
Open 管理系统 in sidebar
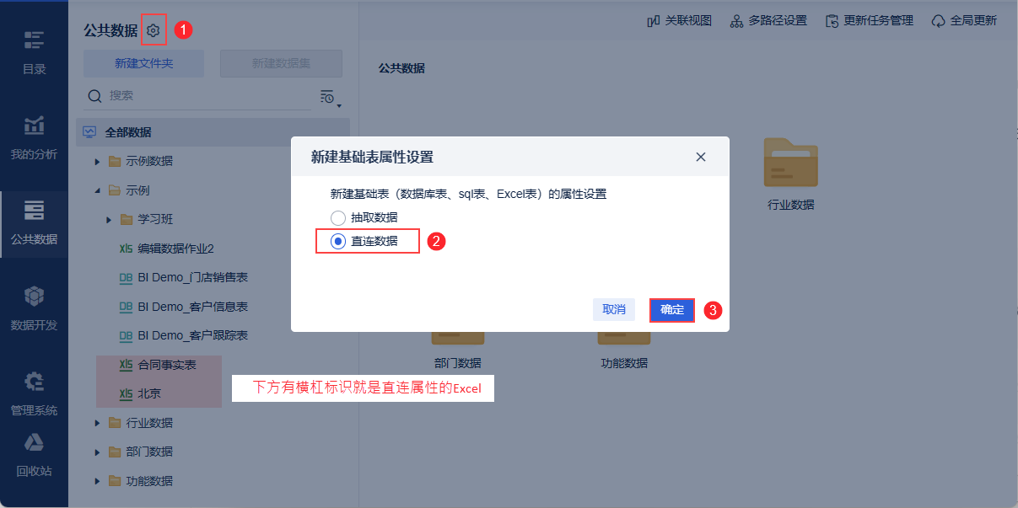click(x=34, y=394)
